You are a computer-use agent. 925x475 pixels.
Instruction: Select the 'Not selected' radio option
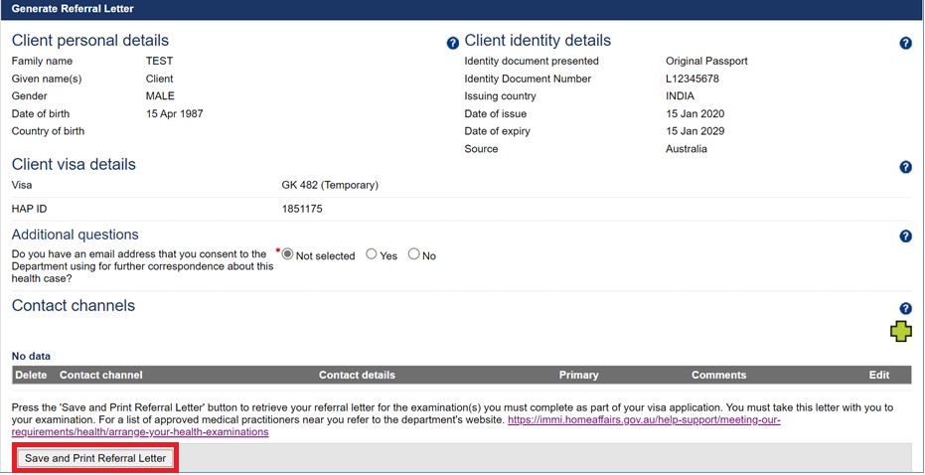(288, 254)
